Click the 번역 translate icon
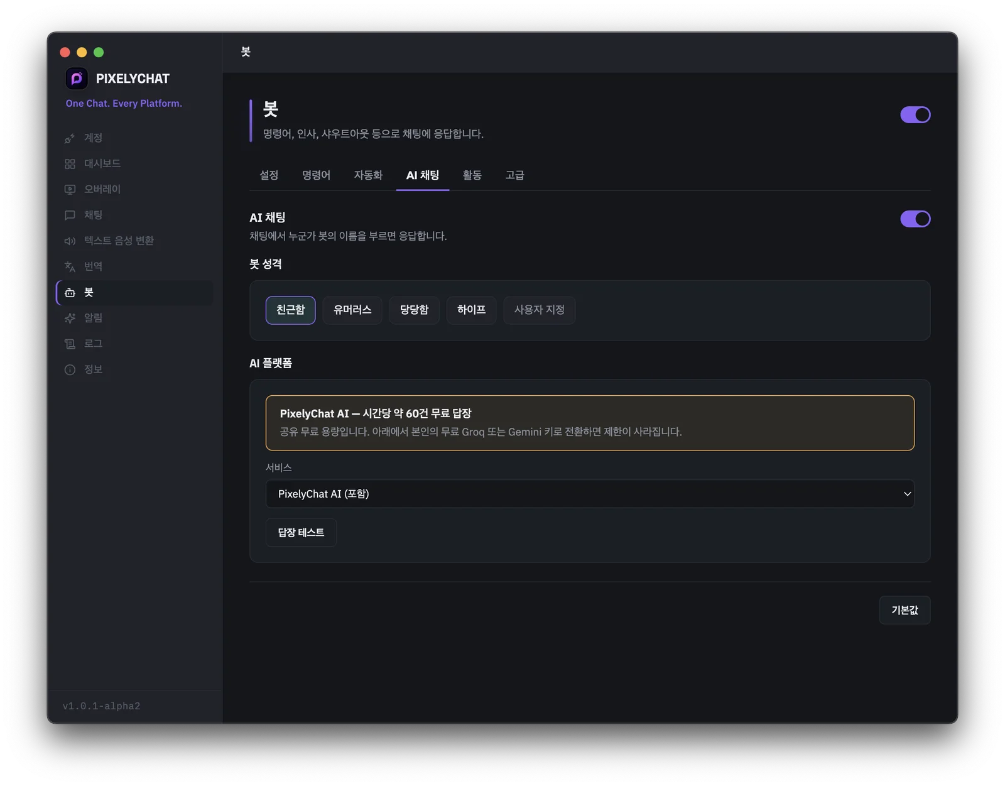Viewport: 1005px width, 786px height. (x=70, y=267)
